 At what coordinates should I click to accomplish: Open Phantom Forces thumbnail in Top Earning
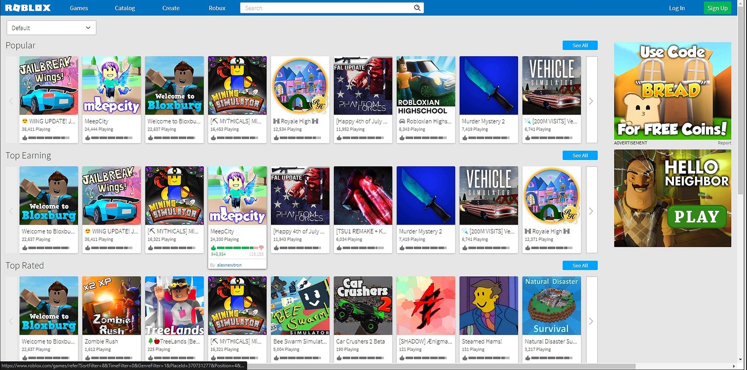pos(300,195)
